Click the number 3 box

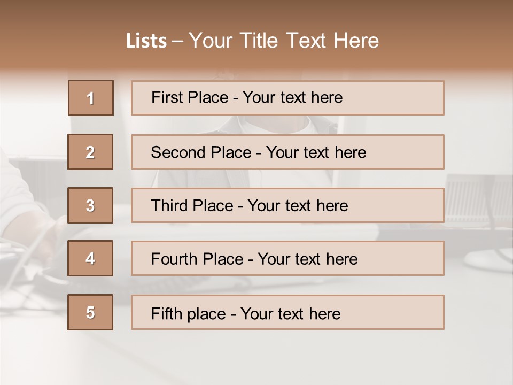[x=90, y=205]
